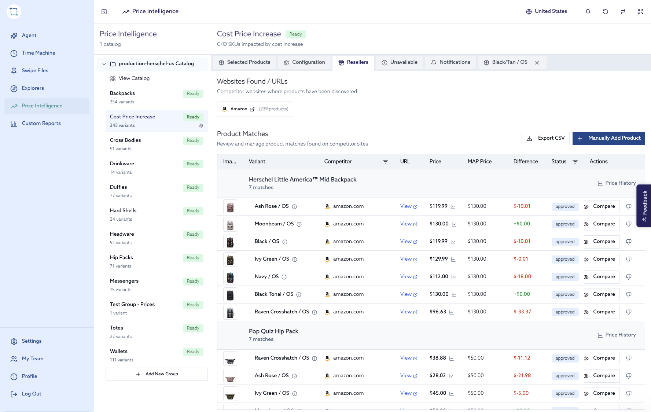Image resolution: width=651 pixels, height=412 pixels.
Task: Click the refresh icon in top bar
Action: tap(606, 12)
